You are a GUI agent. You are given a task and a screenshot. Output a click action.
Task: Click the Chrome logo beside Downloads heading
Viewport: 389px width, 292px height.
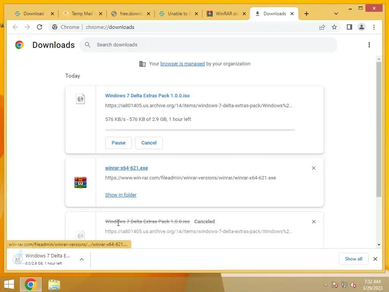pos(19,45)
